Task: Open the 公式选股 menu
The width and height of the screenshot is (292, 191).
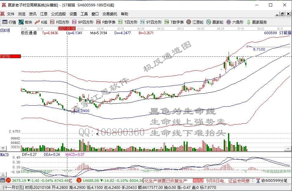Action: 58,14
